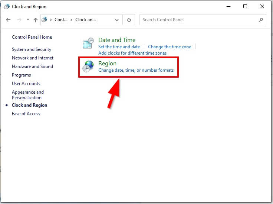Click 'Change date, time, or number formats'
Viewport: 273px width, 204px height.
(x=136, y=70)
